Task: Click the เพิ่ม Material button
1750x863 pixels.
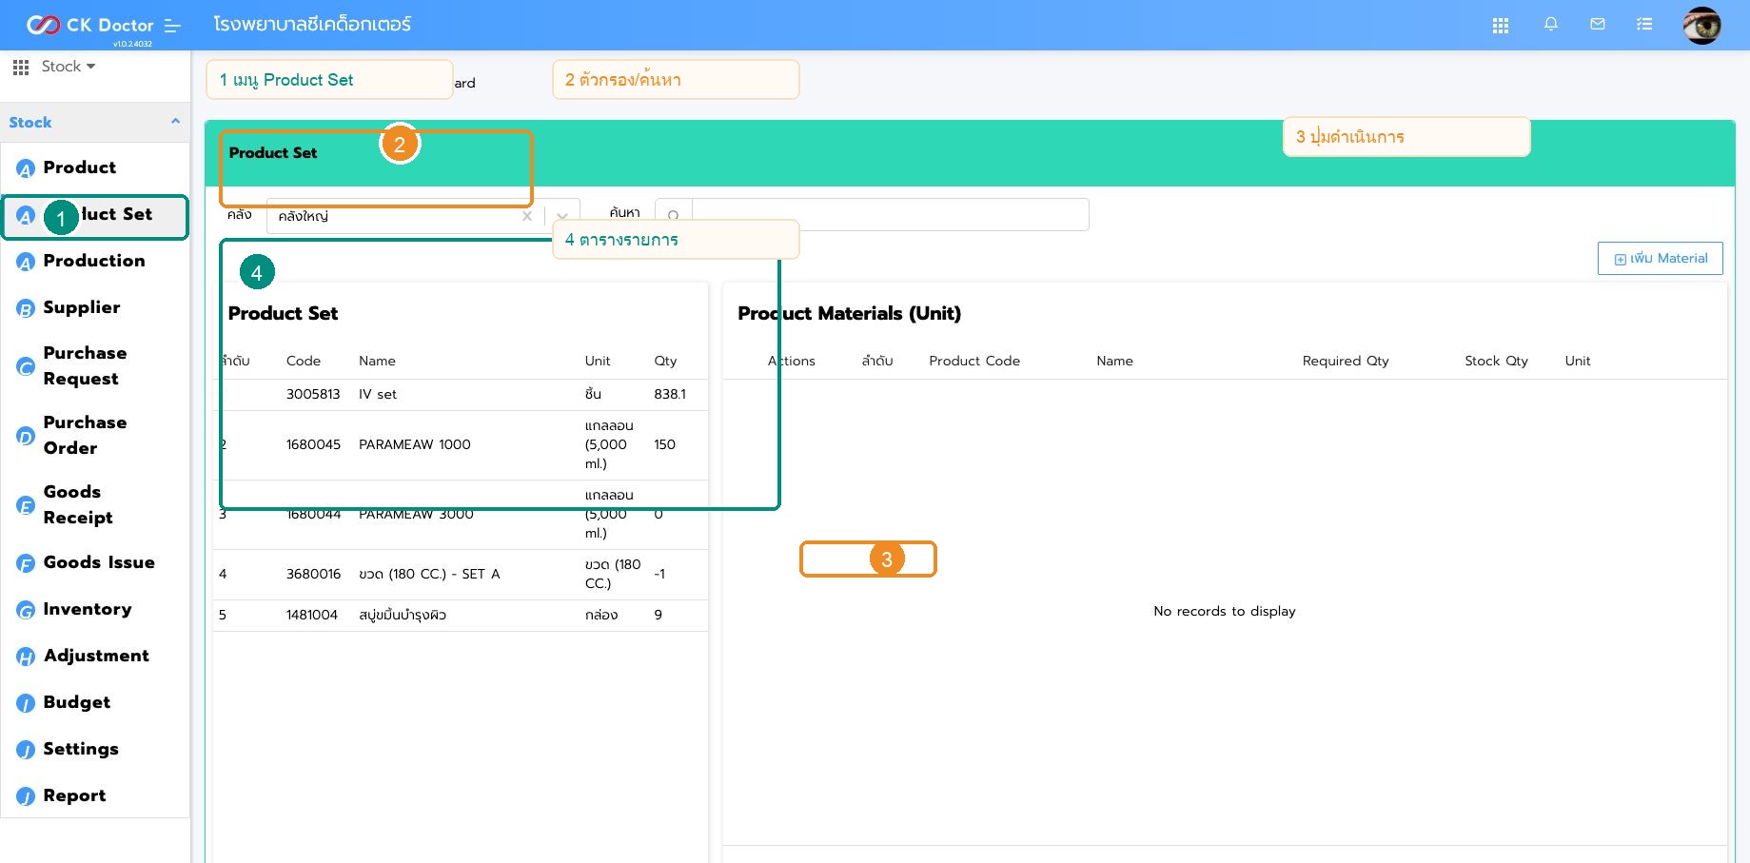Action: (x=1661, y=259)
